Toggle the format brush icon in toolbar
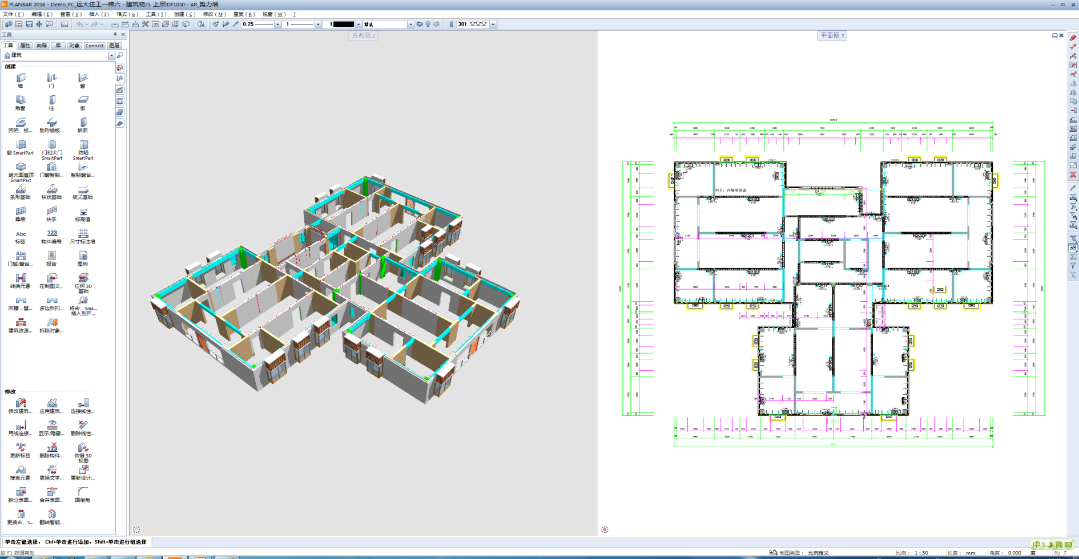 [x=215, y=24]
